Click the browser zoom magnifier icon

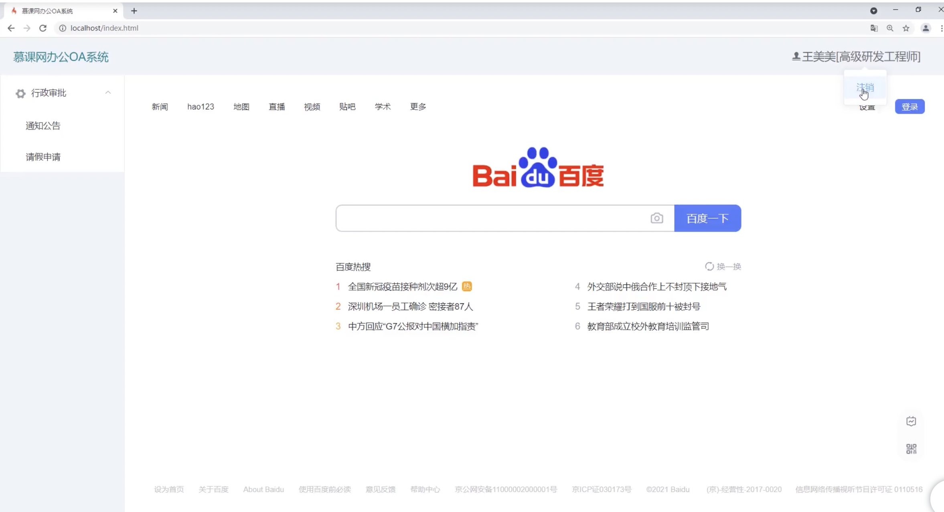(x=890, y=28)
